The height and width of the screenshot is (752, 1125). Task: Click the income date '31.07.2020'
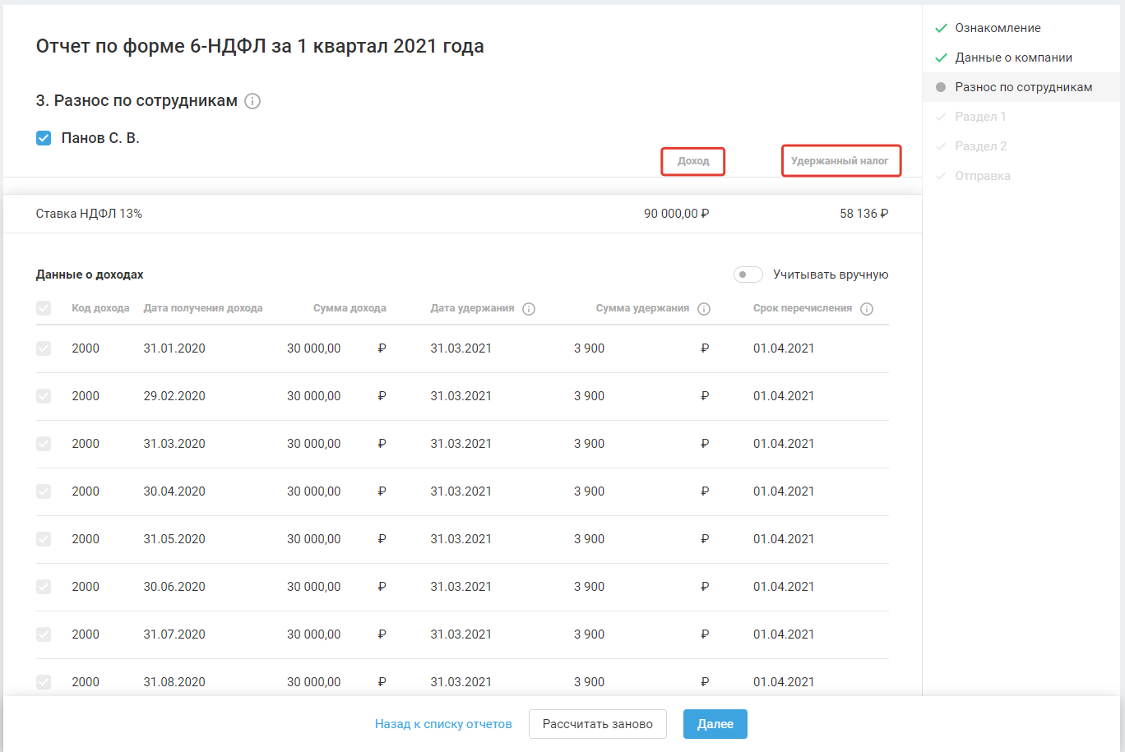pos(174,634)
